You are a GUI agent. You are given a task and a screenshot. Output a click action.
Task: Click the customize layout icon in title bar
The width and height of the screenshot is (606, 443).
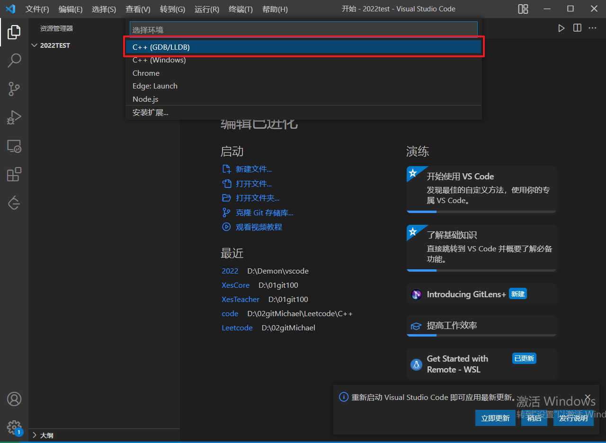tap(523, 9)
